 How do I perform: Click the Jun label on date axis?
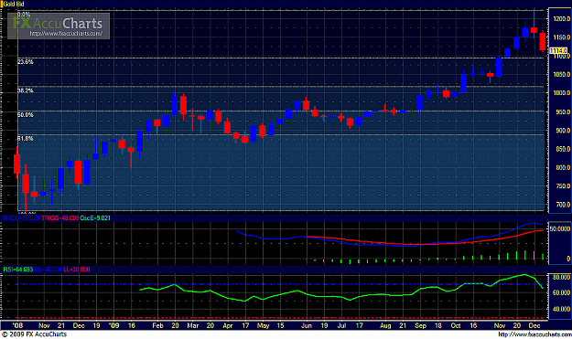click(x=307, y=325)
